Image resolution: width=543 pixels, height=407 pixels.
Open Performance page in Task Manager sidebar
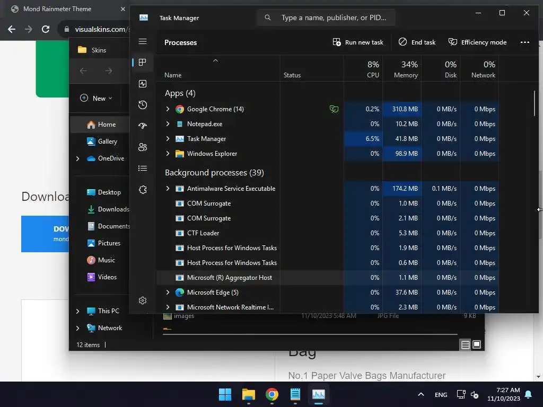[x=143, y=84]
